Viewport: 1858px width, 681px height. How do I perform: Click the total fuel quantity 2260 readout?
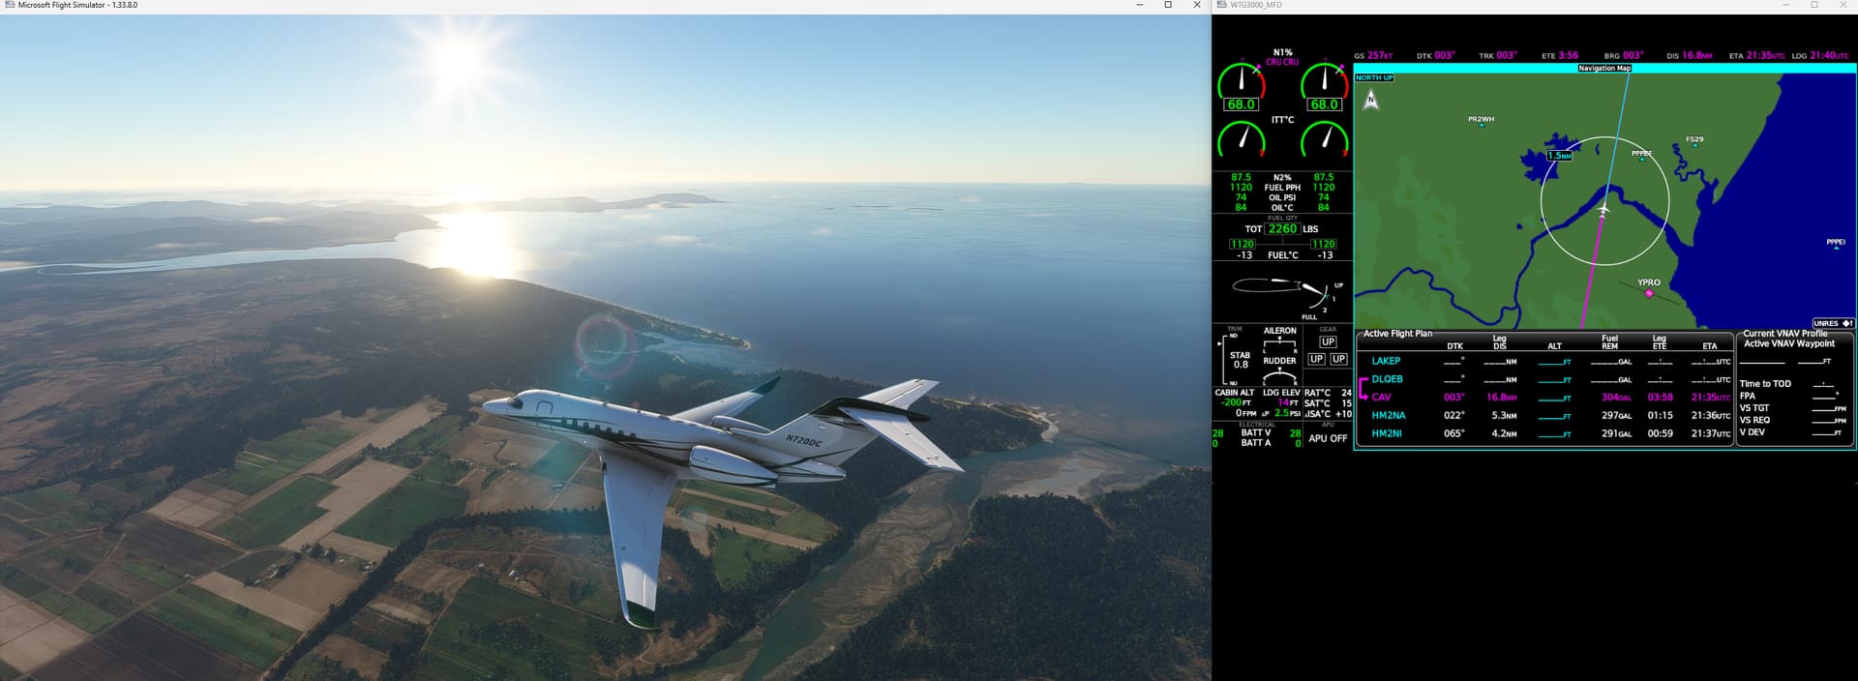[x=1282, y=229]
